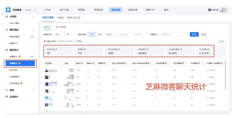The height and width of the screenshot is (118, 234).
Task: Open 数据互通 in top navigation
Action: (133, 10)
